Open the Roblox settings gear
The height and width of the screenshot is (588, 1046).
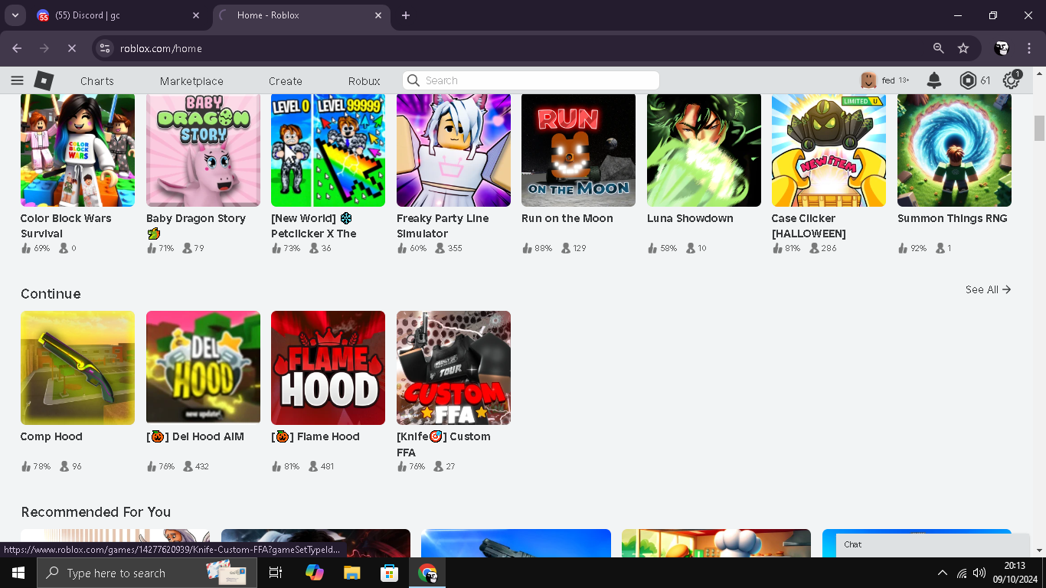(1012, 80)
